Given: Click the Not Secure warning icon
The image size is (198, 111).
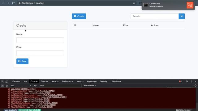Looking at the screenshot, I should tap(19, 3).
